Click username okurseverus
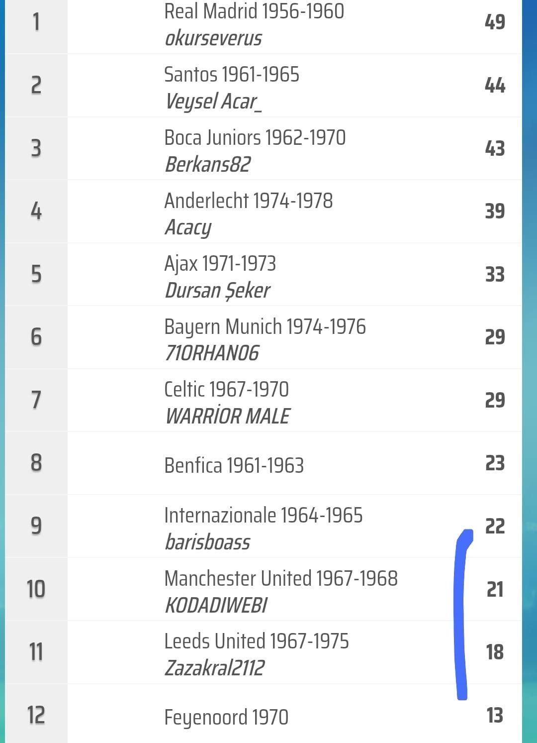 [213, 38]
